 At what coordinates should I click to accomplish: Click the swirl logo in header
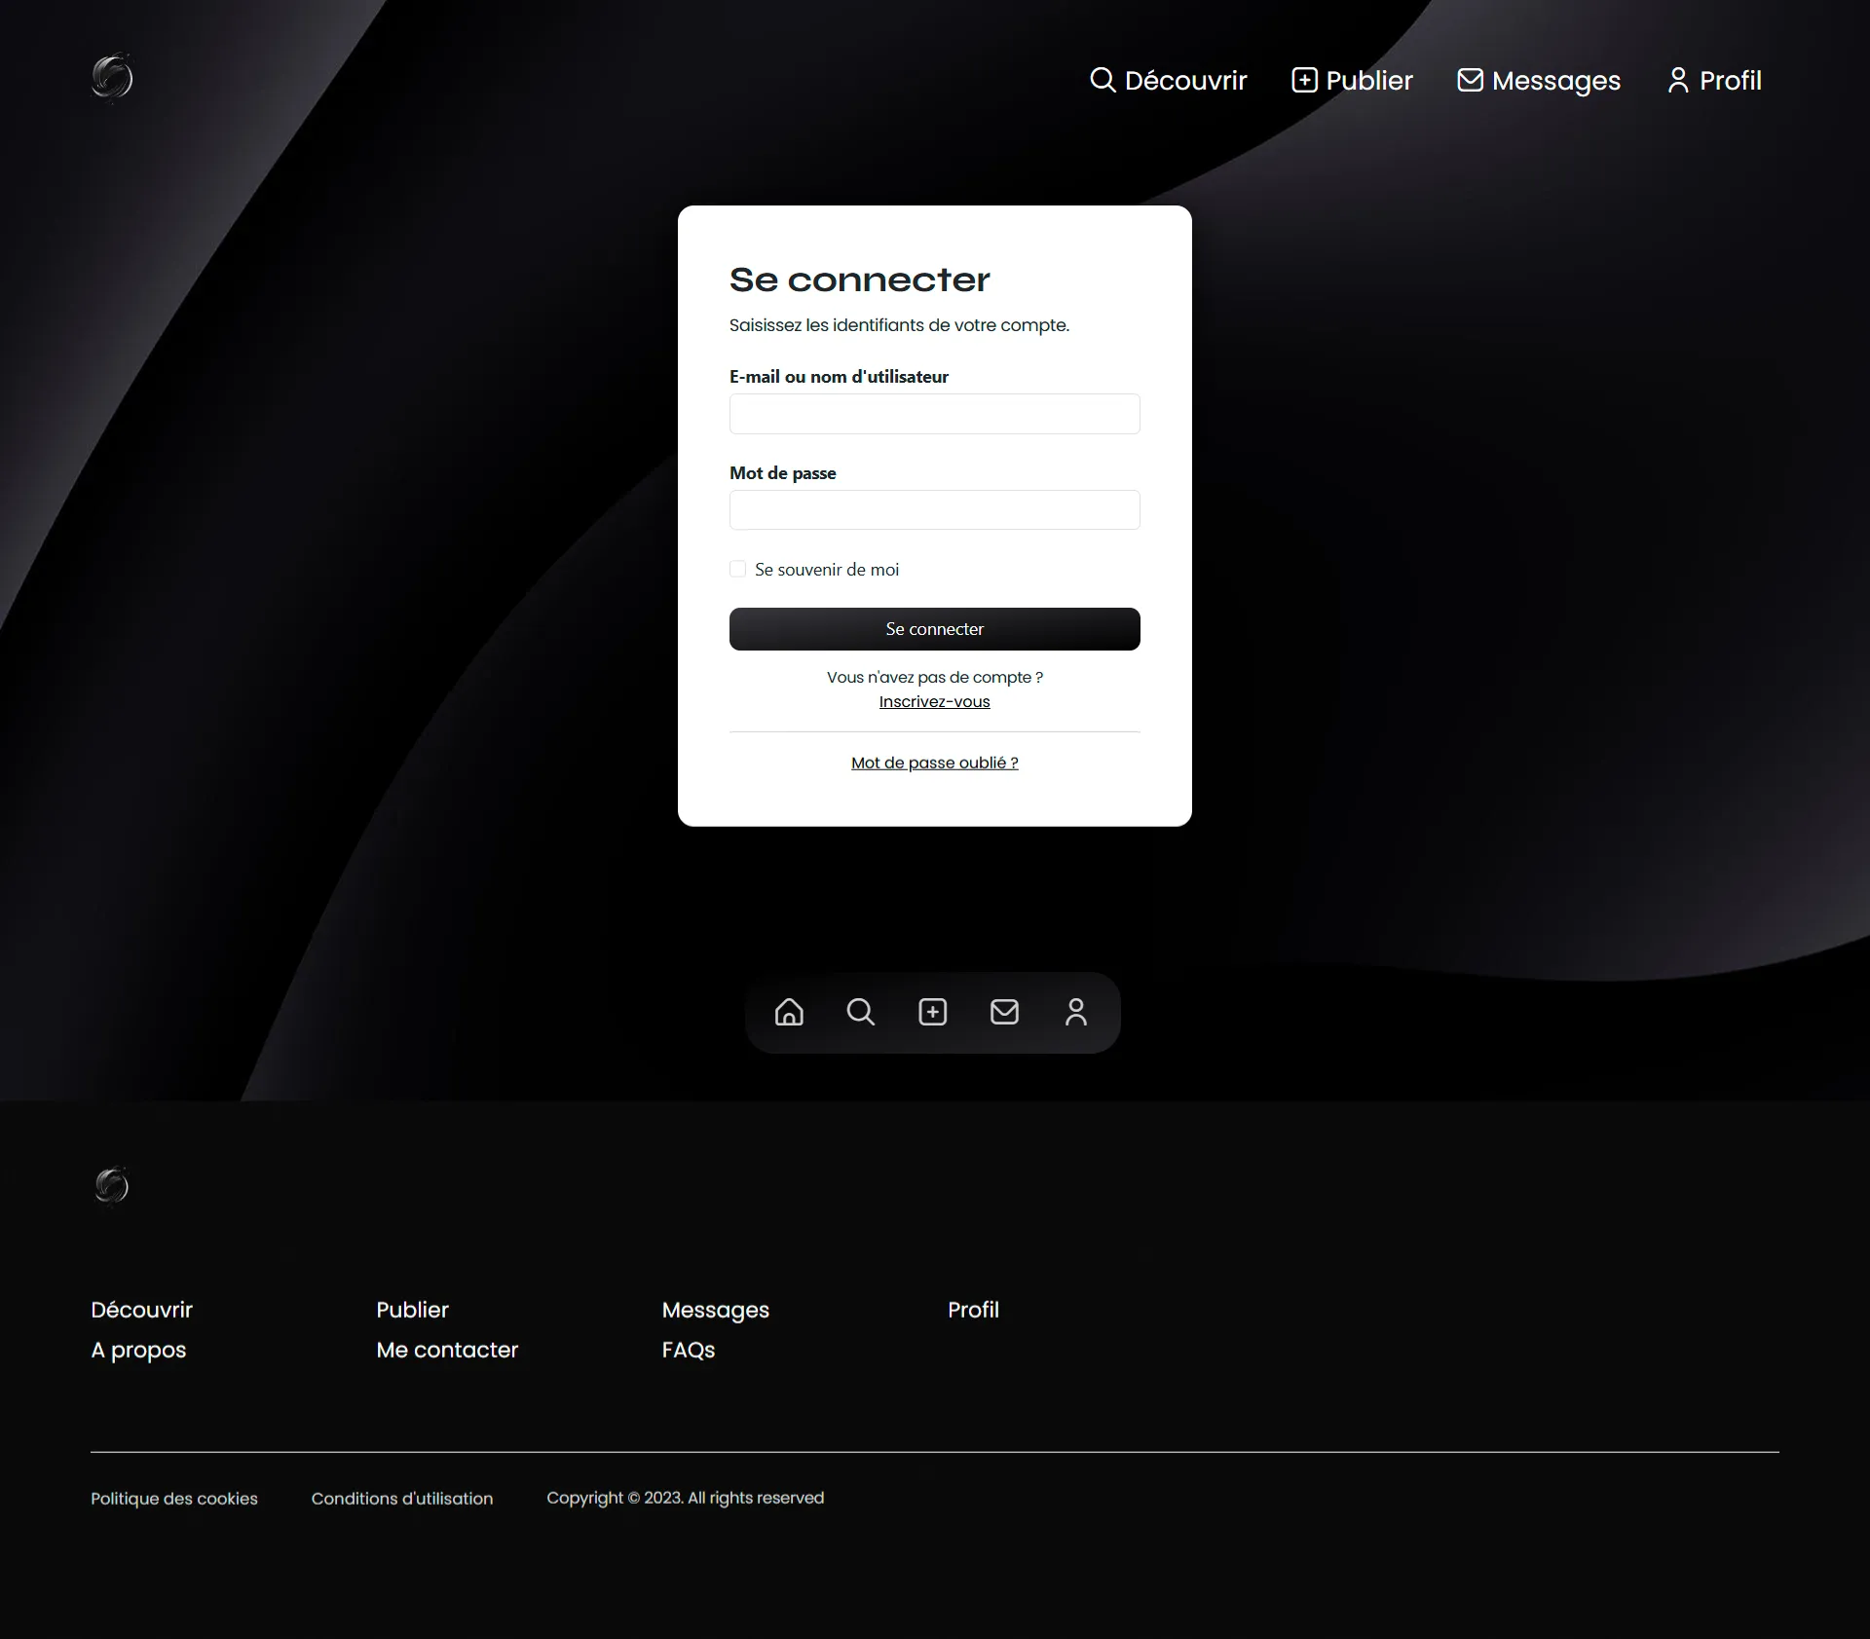coord(112,77)
